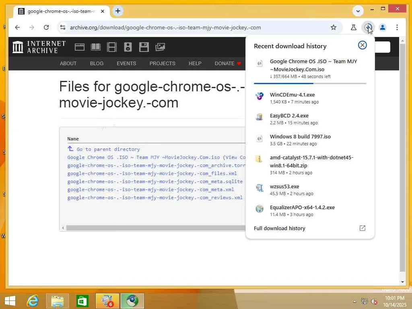
Task: Open the DONATE menu item
Action: [x=228, y=63]
